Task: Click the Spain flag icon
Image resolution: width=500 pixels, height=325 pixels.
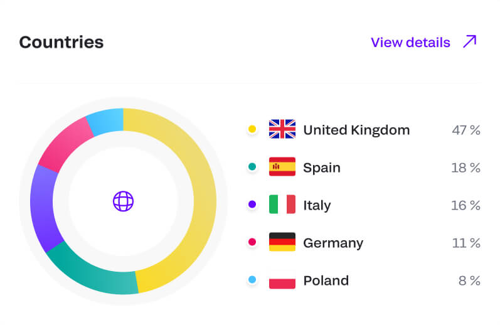Action: tap(282, 167)
